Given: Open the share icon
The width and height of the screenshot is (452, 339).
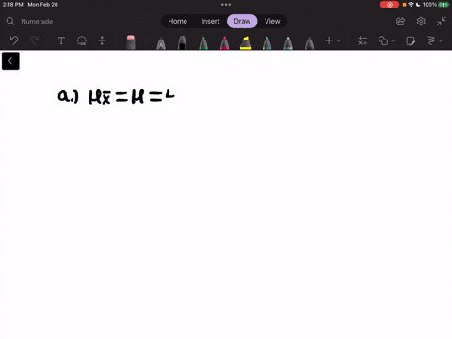Looking at the screenshot, I should (400, 22).
